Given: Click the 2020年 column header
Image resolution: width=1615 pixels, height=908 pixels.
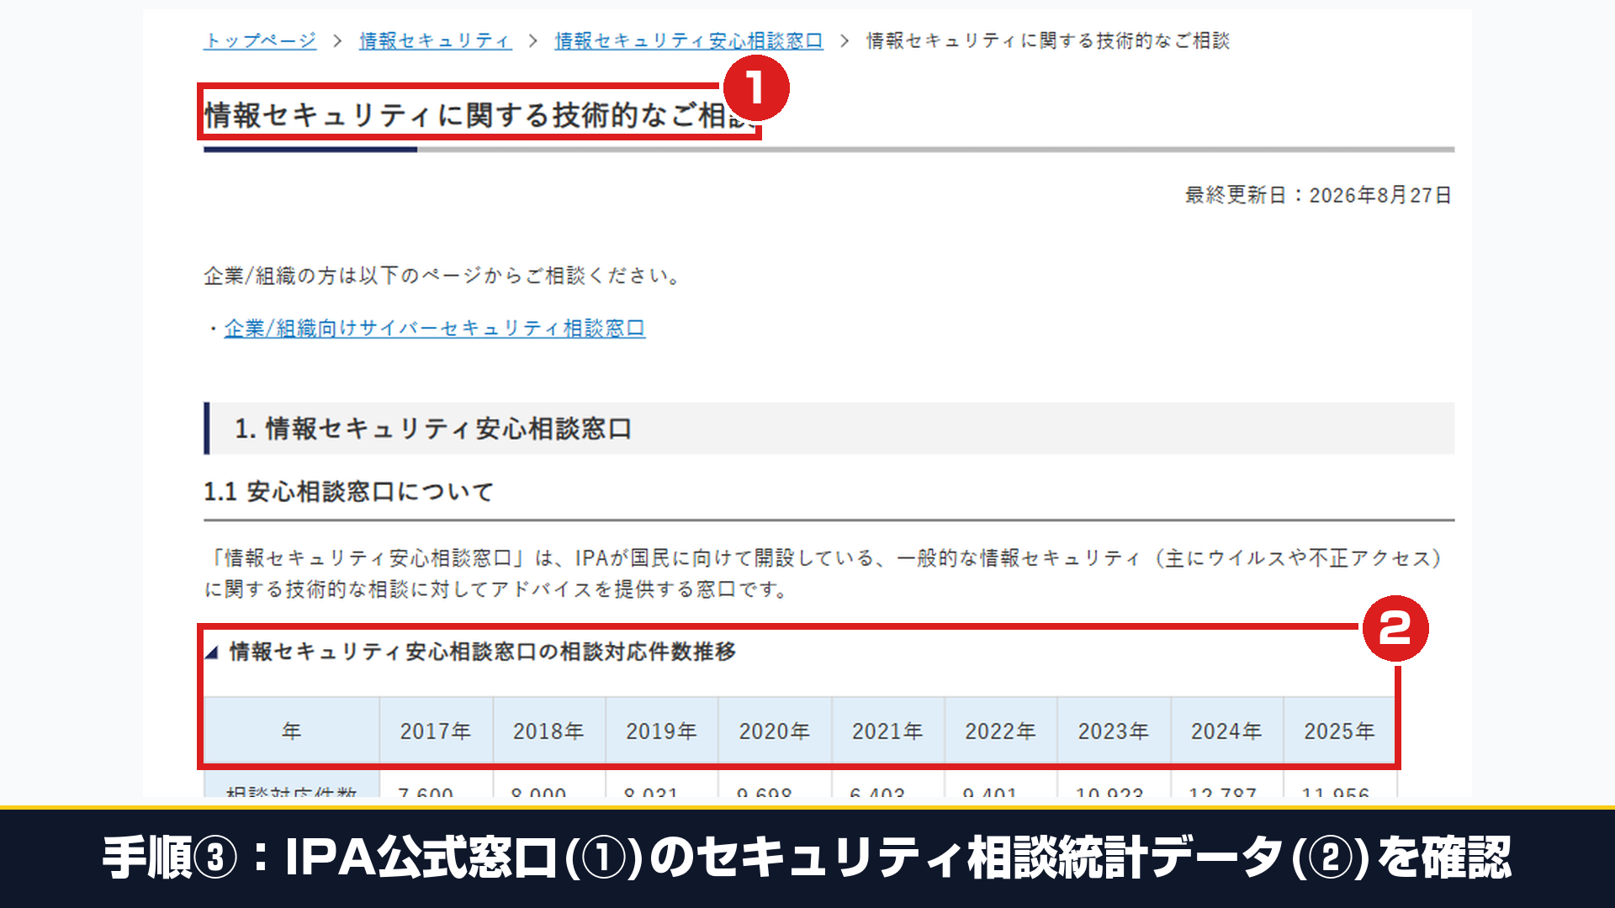Looking at the screenshot, I should pos(775,731).
